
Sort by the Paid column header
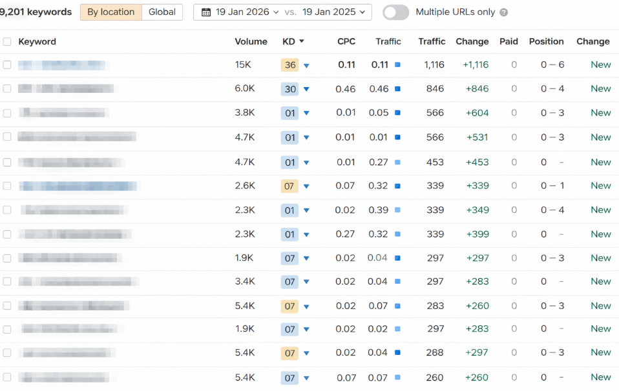click(x=509, y=41)
